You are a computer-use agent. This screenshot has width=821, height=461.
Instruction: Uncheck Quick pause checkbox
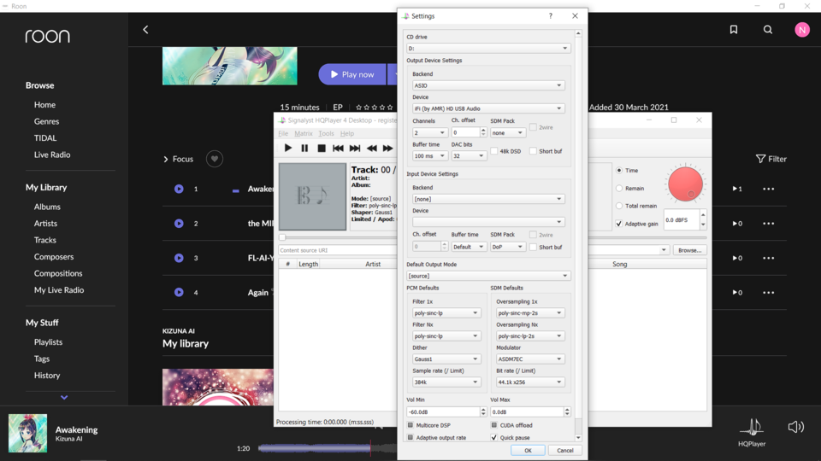[493, 437]
